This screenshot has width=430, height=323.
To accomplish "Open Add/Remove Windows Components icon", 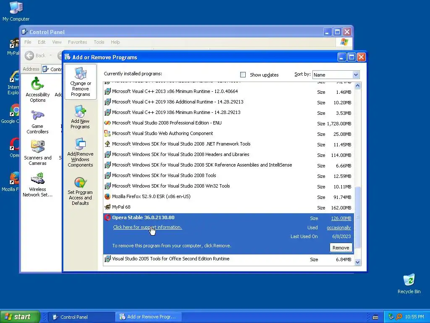I will pyautogui.click(x=80, y=153).
